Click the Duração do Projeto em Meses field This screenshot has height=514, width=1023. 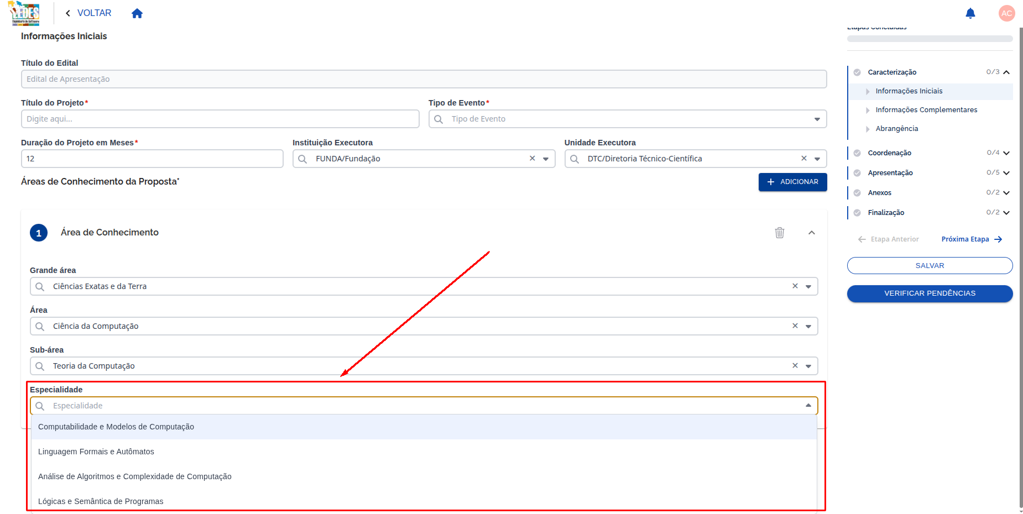152,159
